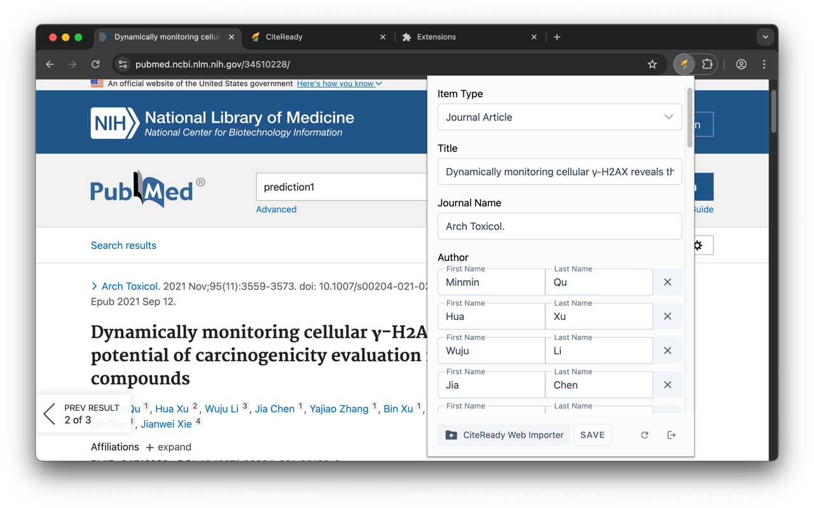Open the Item Type dropdown
814x508 pixels.
pos(560,117)
